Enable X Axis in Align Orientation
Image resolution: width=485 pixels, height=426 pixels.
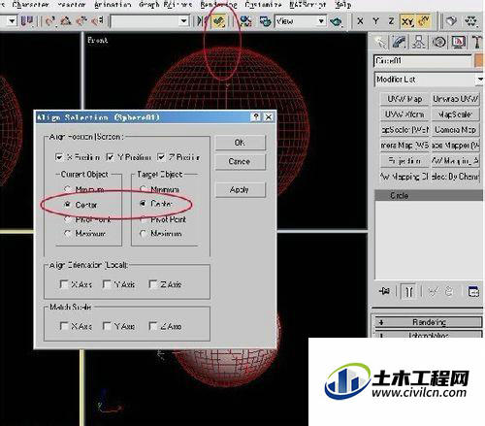pyautogui.click(x=64, y=284)
